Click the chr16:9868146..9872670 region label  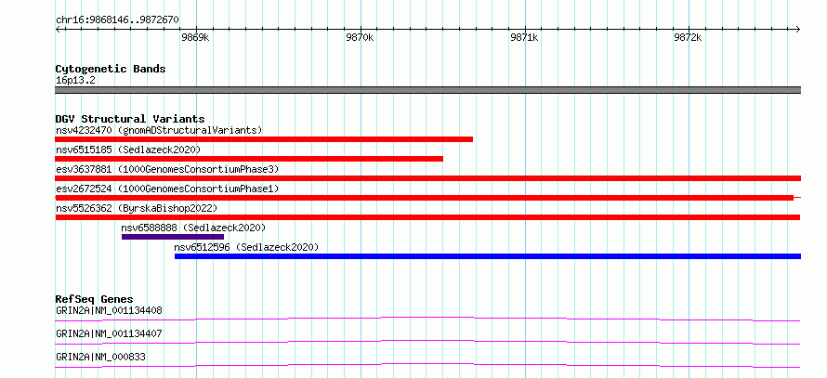tap(117, 20)
